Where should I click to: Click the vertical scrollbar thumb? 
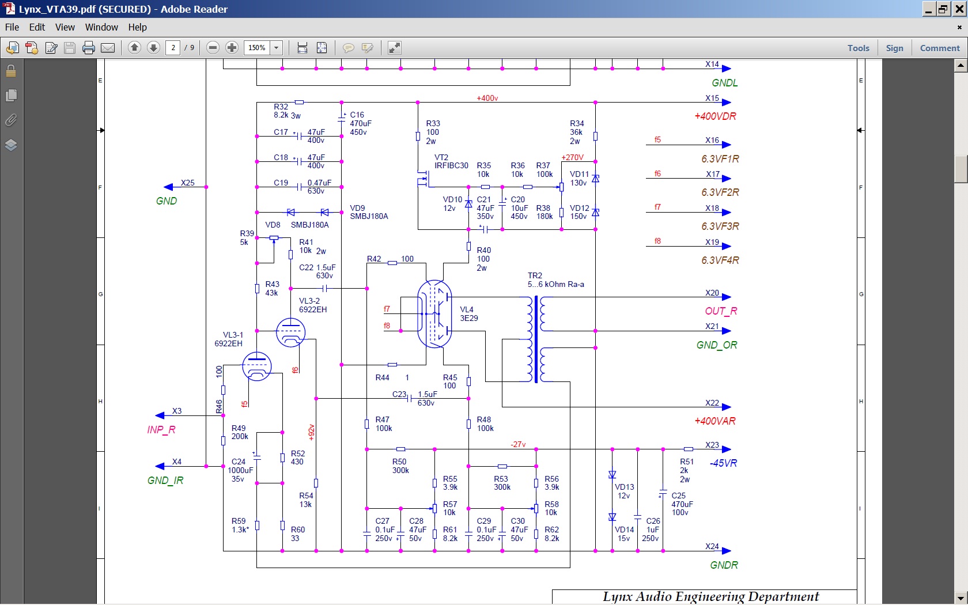(961, 169)
